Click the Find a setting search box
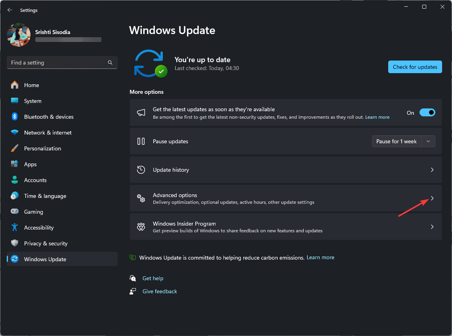Viewport: 452px width, 336px height. click(x=62, y=63)
